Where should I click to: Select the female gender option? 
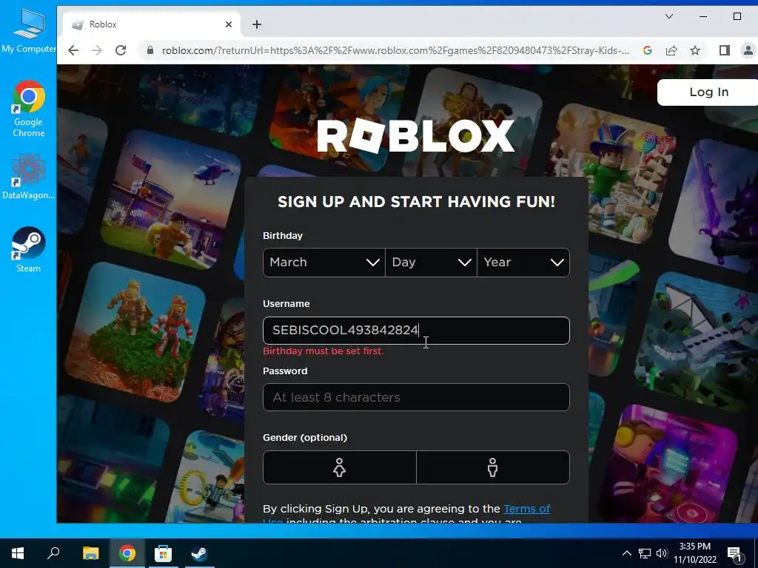(x=339, y=467)
